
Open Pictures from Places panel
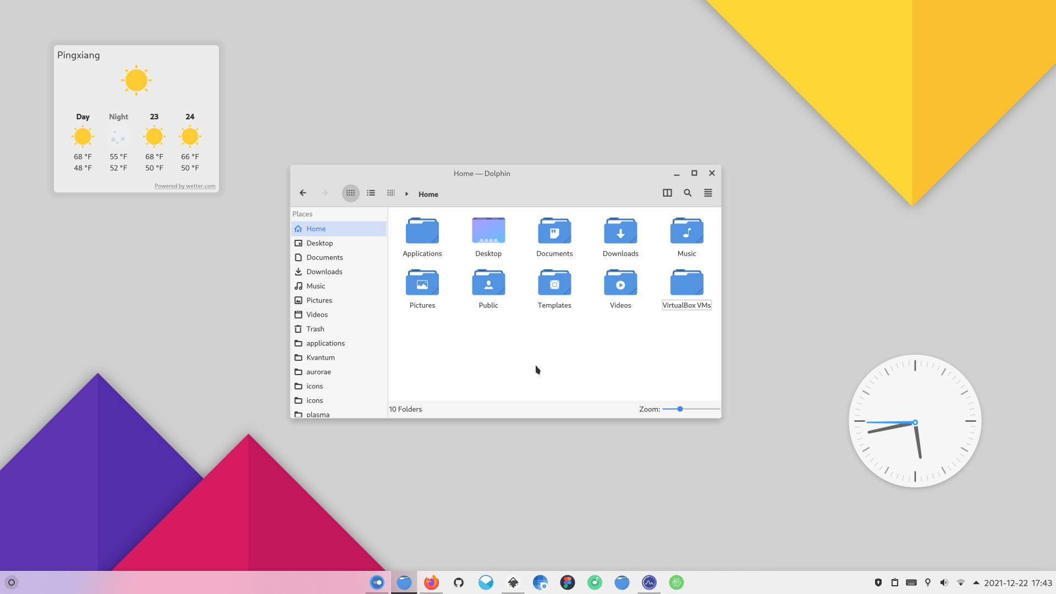pyautogui.click(x=339, y=300)
